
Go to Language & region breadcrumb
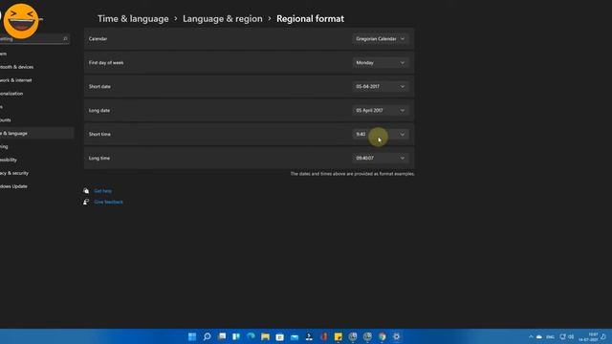(x=223, y=19)
